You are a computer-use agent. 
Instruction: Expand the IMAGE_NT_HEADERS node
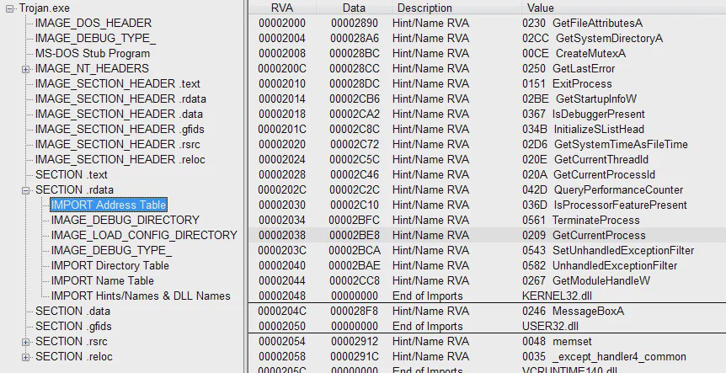[25, 69]
